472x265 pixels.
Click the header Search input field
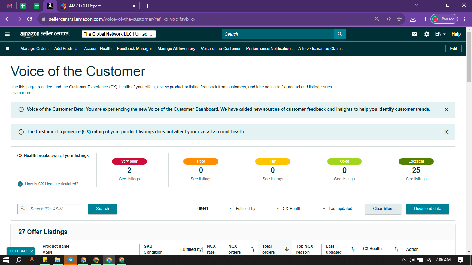(278, 34)
